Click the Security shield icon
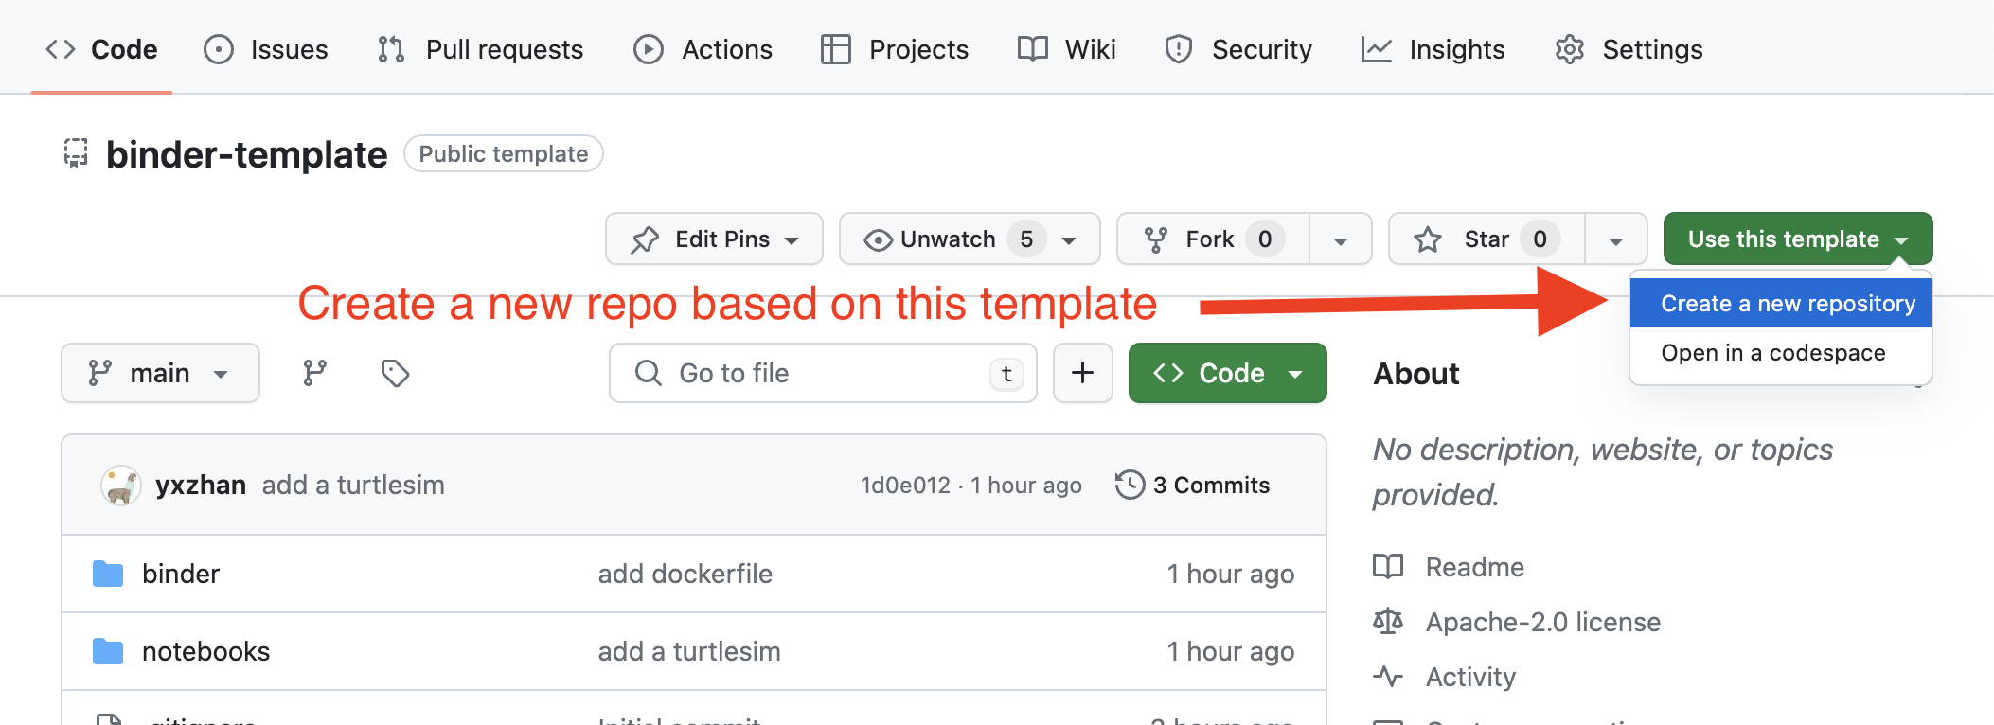The width and height of the screenshot is (1994, 725). (x=1179, y=49)
